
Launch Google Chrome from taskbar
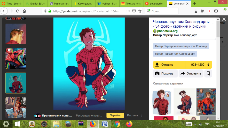pyautogui.click(x=117, y=124)
